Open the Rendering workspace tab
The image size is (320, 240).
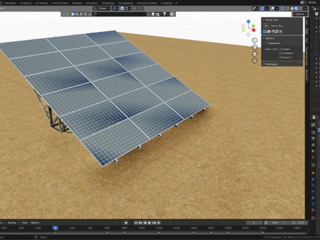[108, 3]
